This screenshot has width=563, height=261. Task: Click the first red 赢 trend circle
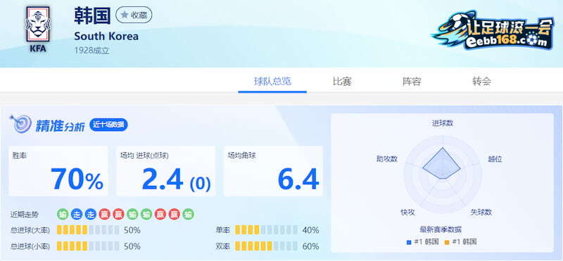point(104,214)
